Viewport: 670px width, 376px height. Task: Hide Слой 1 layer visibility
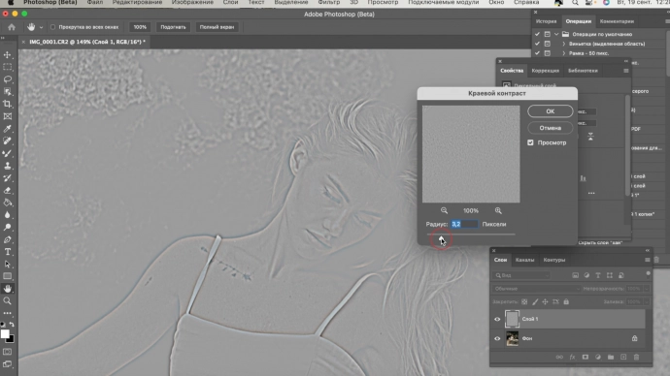(497, 319)
